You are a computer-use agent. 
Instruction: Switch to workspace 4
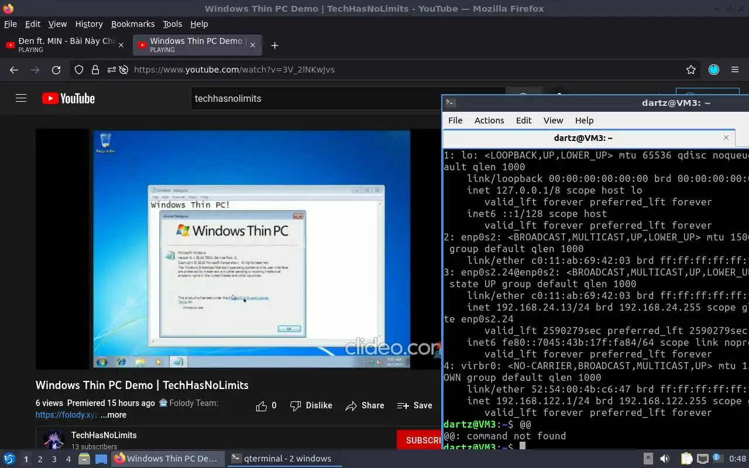coord(68,459)
